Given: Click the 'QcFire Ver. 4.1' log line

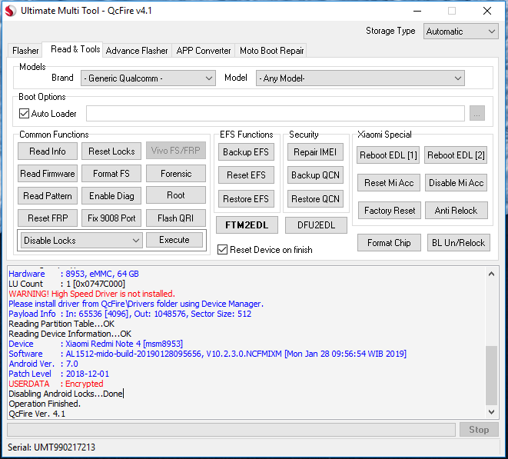Looking at the screenshot, I should pos(37,414).
